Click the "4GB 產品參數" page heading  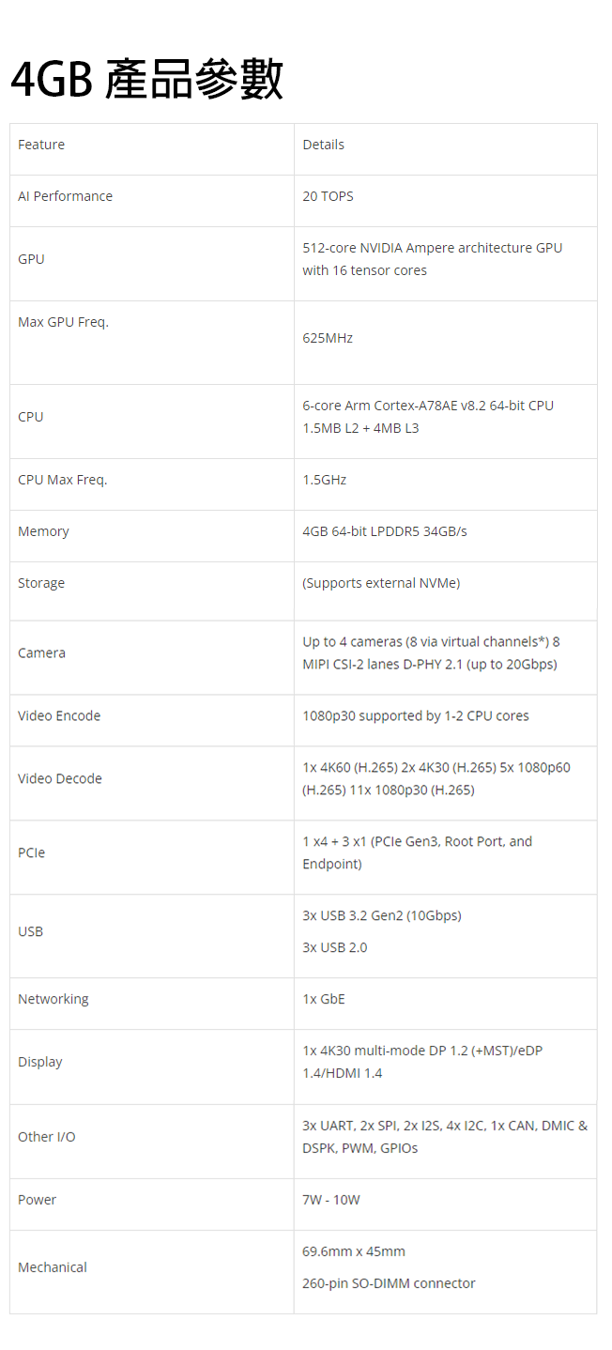coord(146,79)
